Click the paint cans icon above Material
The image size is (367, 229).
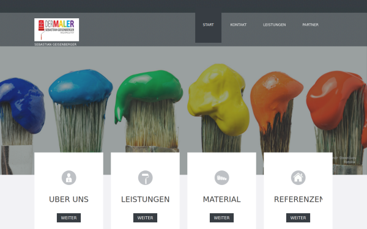pyautogui.click(x=222, y=178)
